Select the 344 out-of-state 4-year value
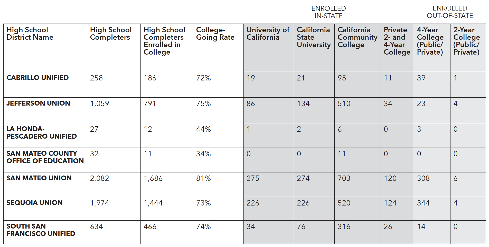The image size is (489, 247). point(423,203)
